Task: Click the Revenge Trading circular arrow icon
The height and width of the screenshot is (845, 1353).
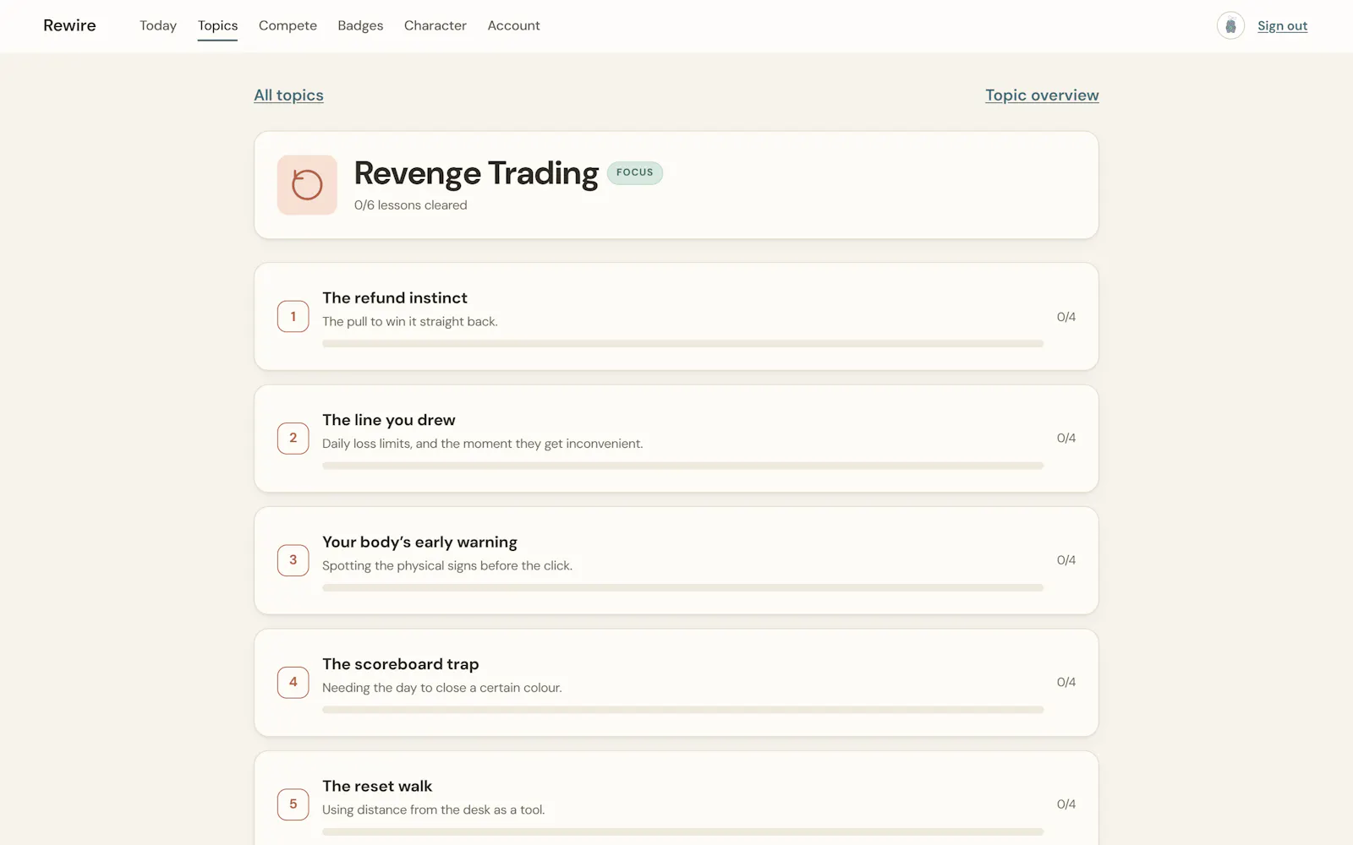Action: (x=307, y=185)
